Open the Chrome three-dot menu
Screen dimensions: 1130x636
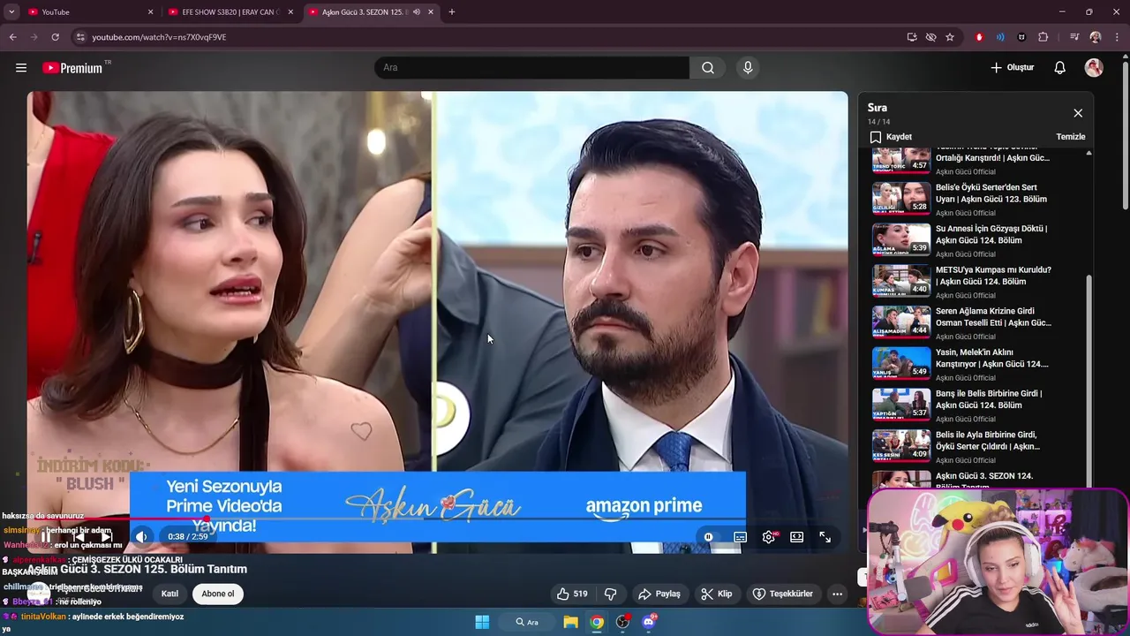click(x=1117, y=37)
